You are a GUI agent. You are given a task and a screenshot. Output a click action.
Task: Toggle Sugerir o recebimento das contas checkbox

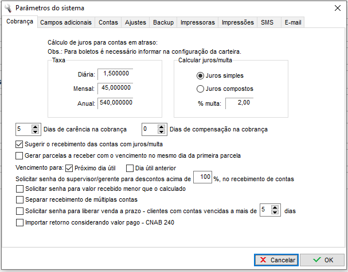19,145
